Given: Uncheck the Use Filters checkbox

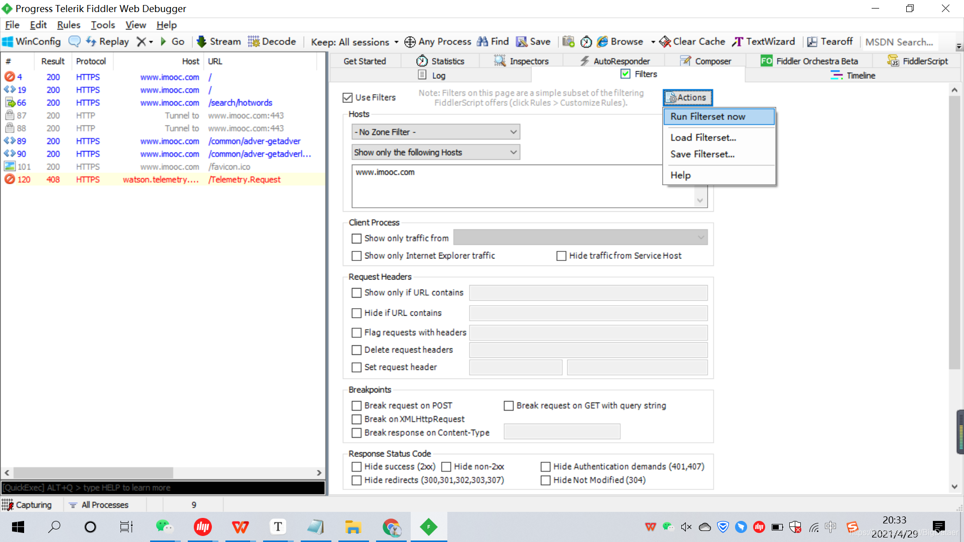Looking at the screenshot, I should point(347,97).
